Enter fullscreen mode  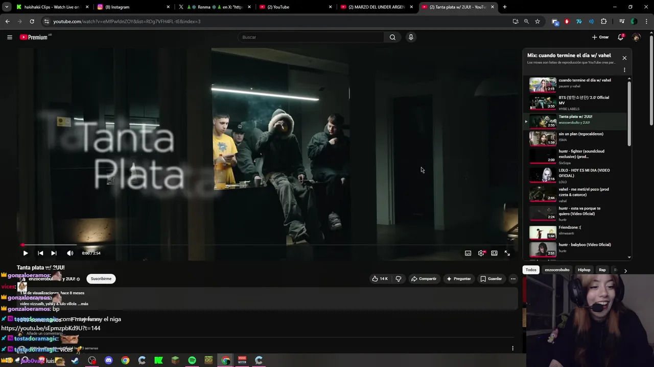pos(507,253)
